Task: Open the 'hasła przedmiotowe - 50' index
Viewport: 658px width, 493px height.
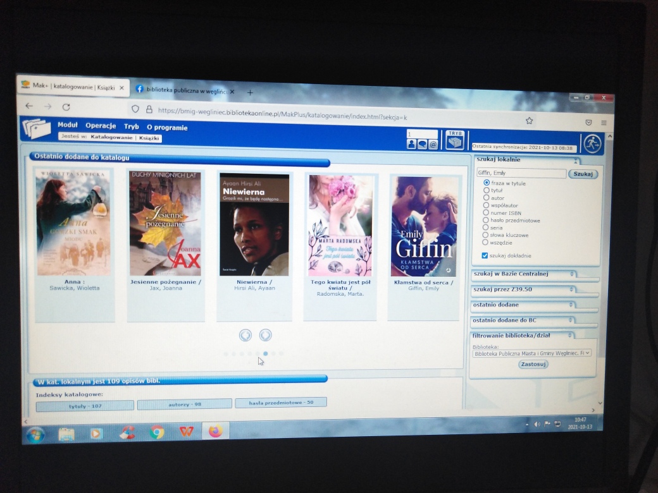Action: (x=281, y=403)
